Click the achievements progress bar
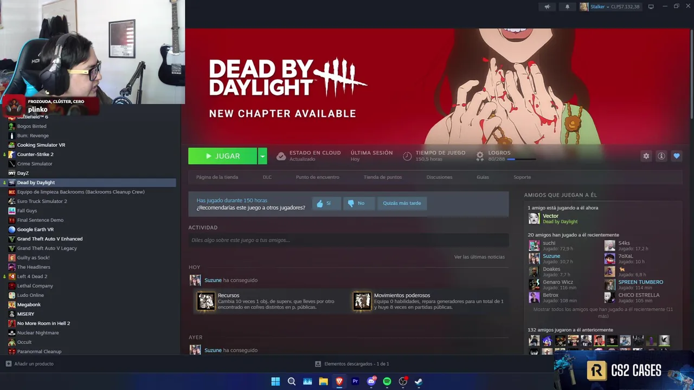Image resolution: width=694 pixels, height=390 pixels. tap(522, 159)
